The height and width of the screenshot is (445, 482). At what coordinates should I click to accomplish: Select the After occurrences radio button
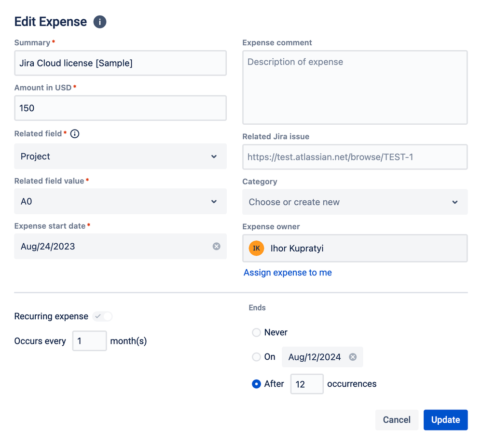(256, 384)
